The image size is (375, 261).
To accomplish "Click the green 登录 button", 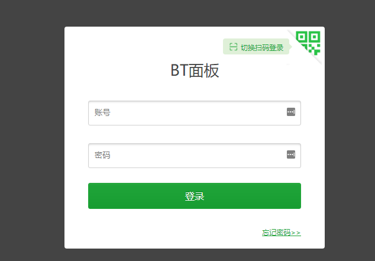I will [195, 196].
